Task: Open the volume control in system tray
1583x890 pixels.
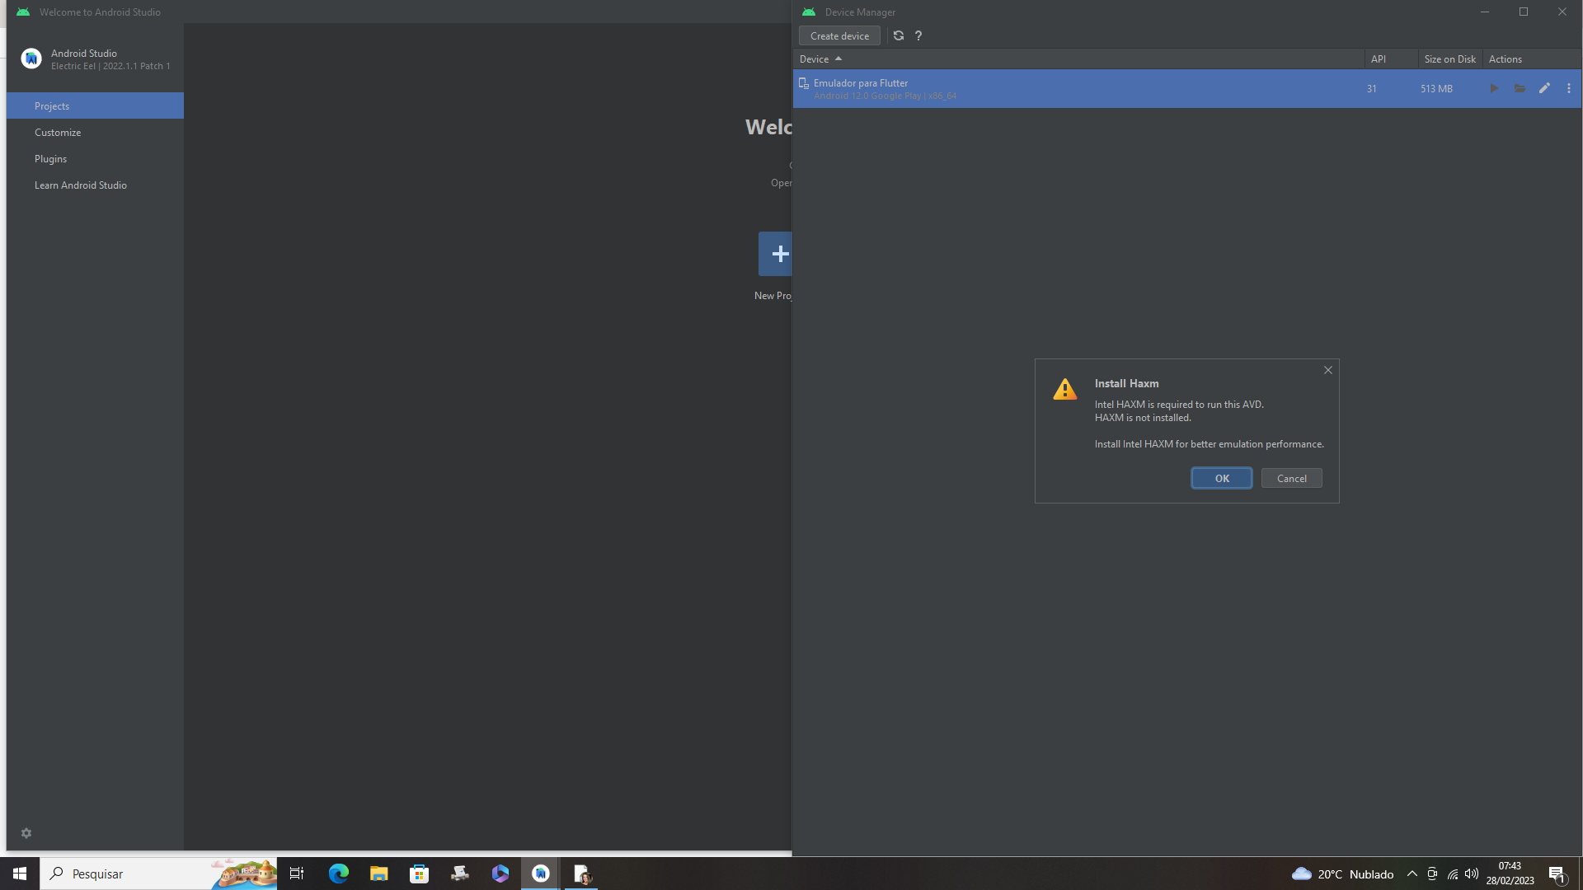Action: [1472, 874]
